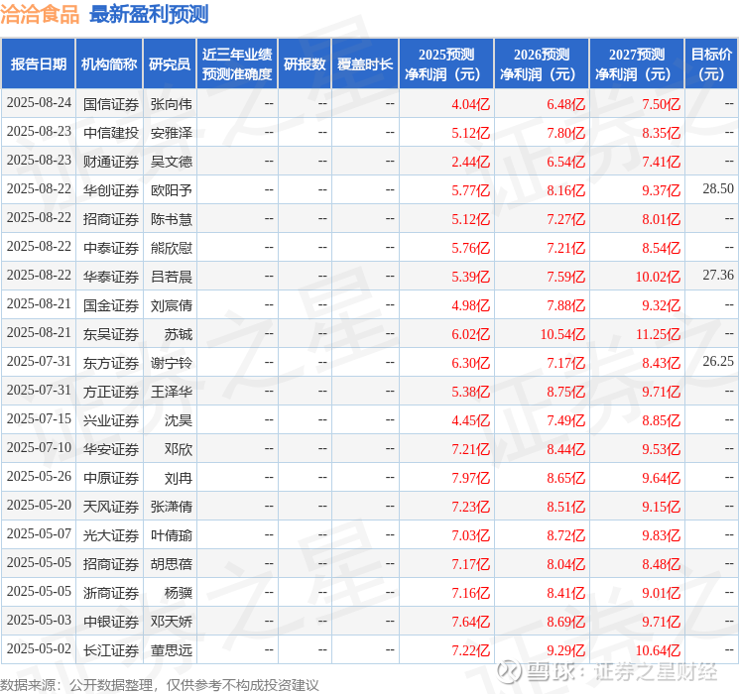Click the 覆盖时长 column header
The image size is (739, 694).
pos(365,64)
